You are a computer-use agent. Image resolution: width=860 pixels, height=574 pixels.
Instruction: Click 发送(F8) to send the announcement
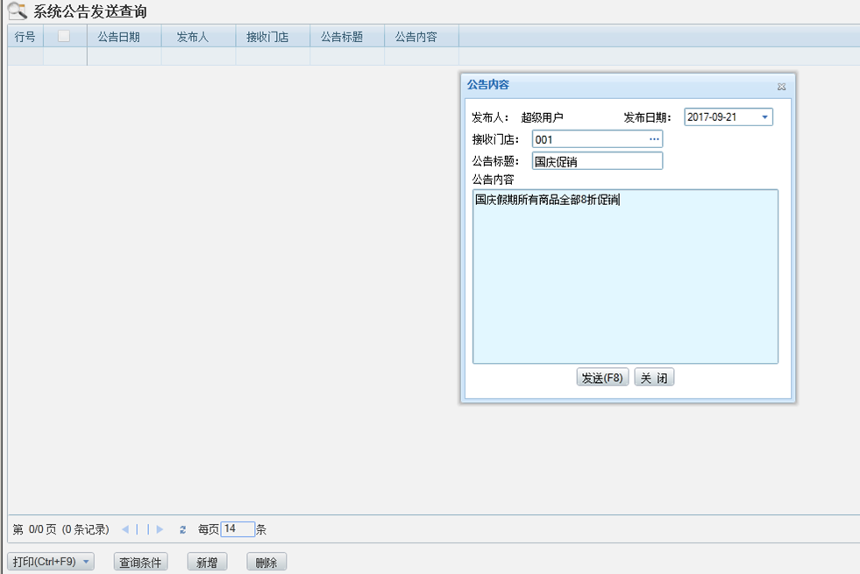(x=601, y=377)
